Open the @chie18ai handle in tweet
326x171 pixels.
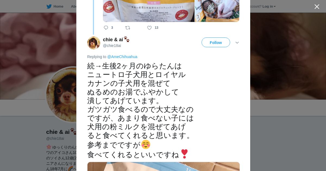pos(112,46)
